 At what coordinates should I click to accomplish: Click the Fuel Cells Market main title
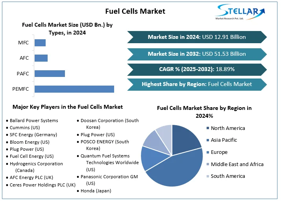(x=135, y=11)
